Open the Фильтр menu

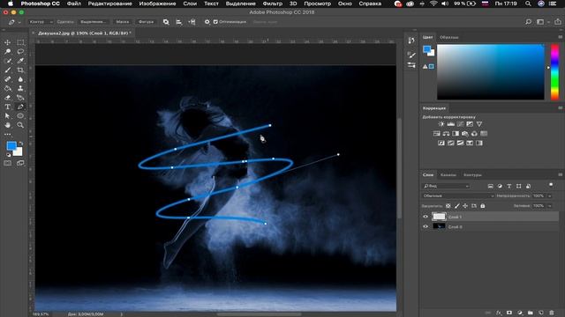click(x=273, y=4)
